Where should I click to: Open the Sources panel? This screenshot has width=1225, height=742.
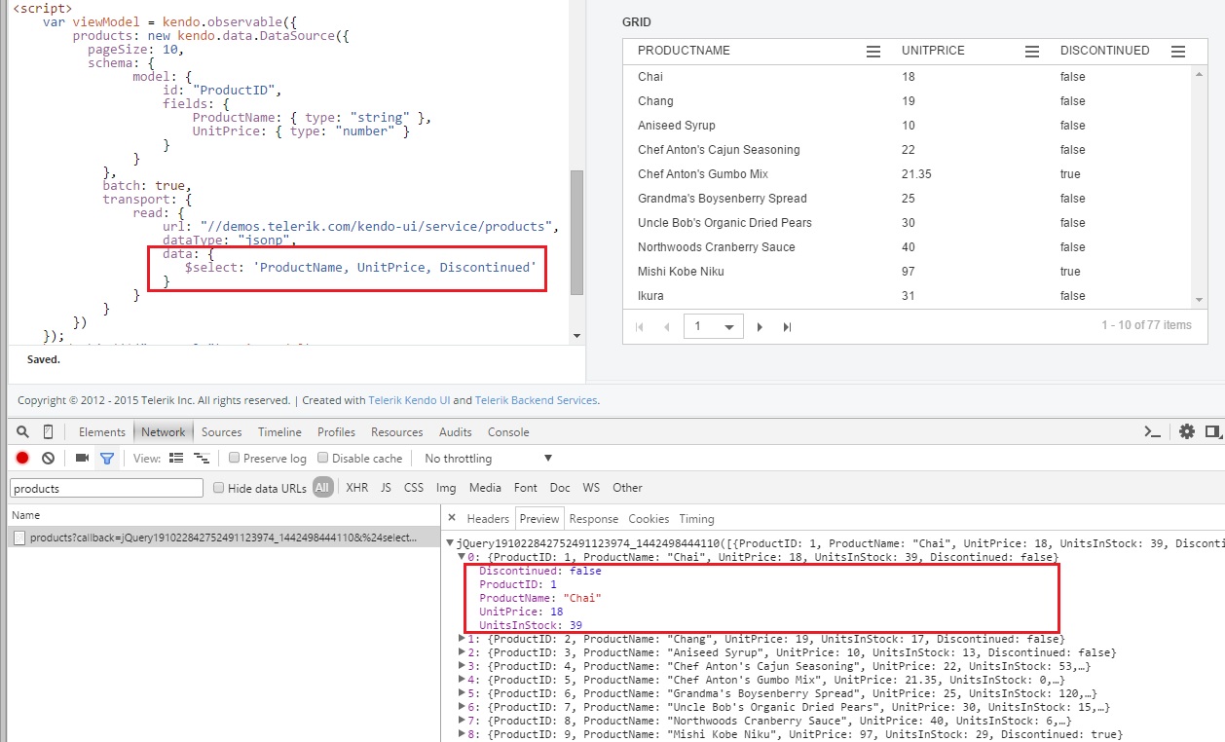point(222,431)
